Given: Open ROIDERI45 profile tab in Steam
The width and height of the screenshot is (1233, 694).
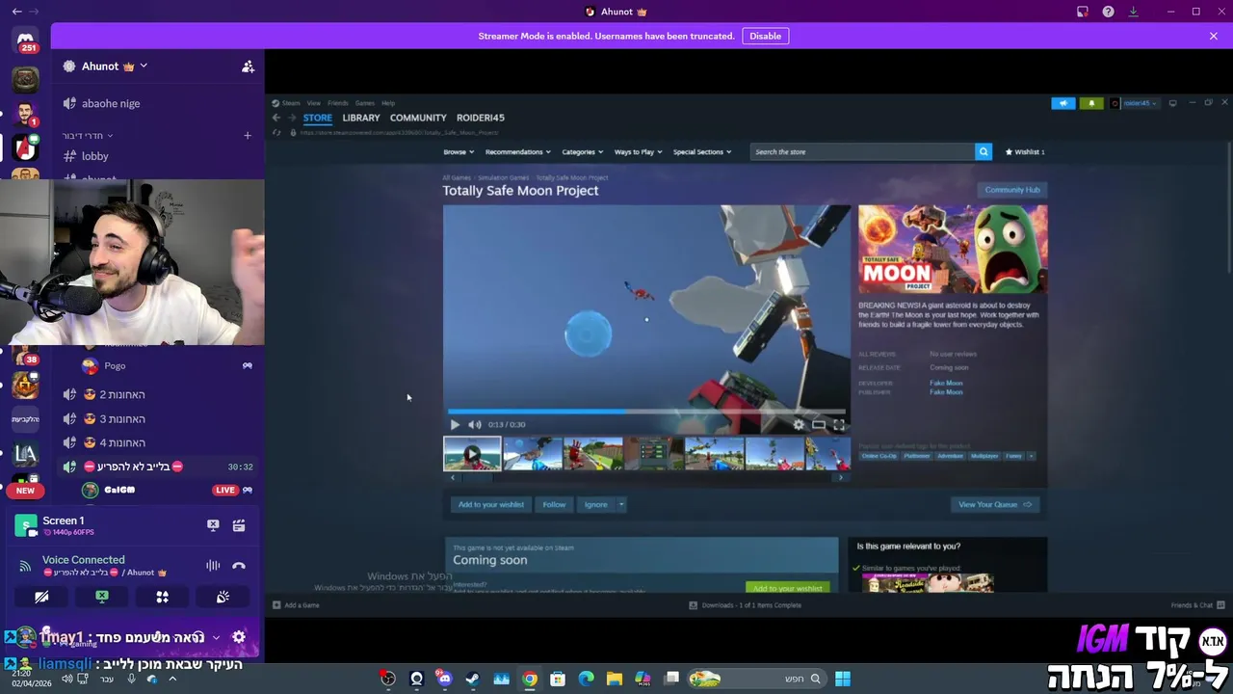Looking at the screenshot, I should [x=481, y=118].
